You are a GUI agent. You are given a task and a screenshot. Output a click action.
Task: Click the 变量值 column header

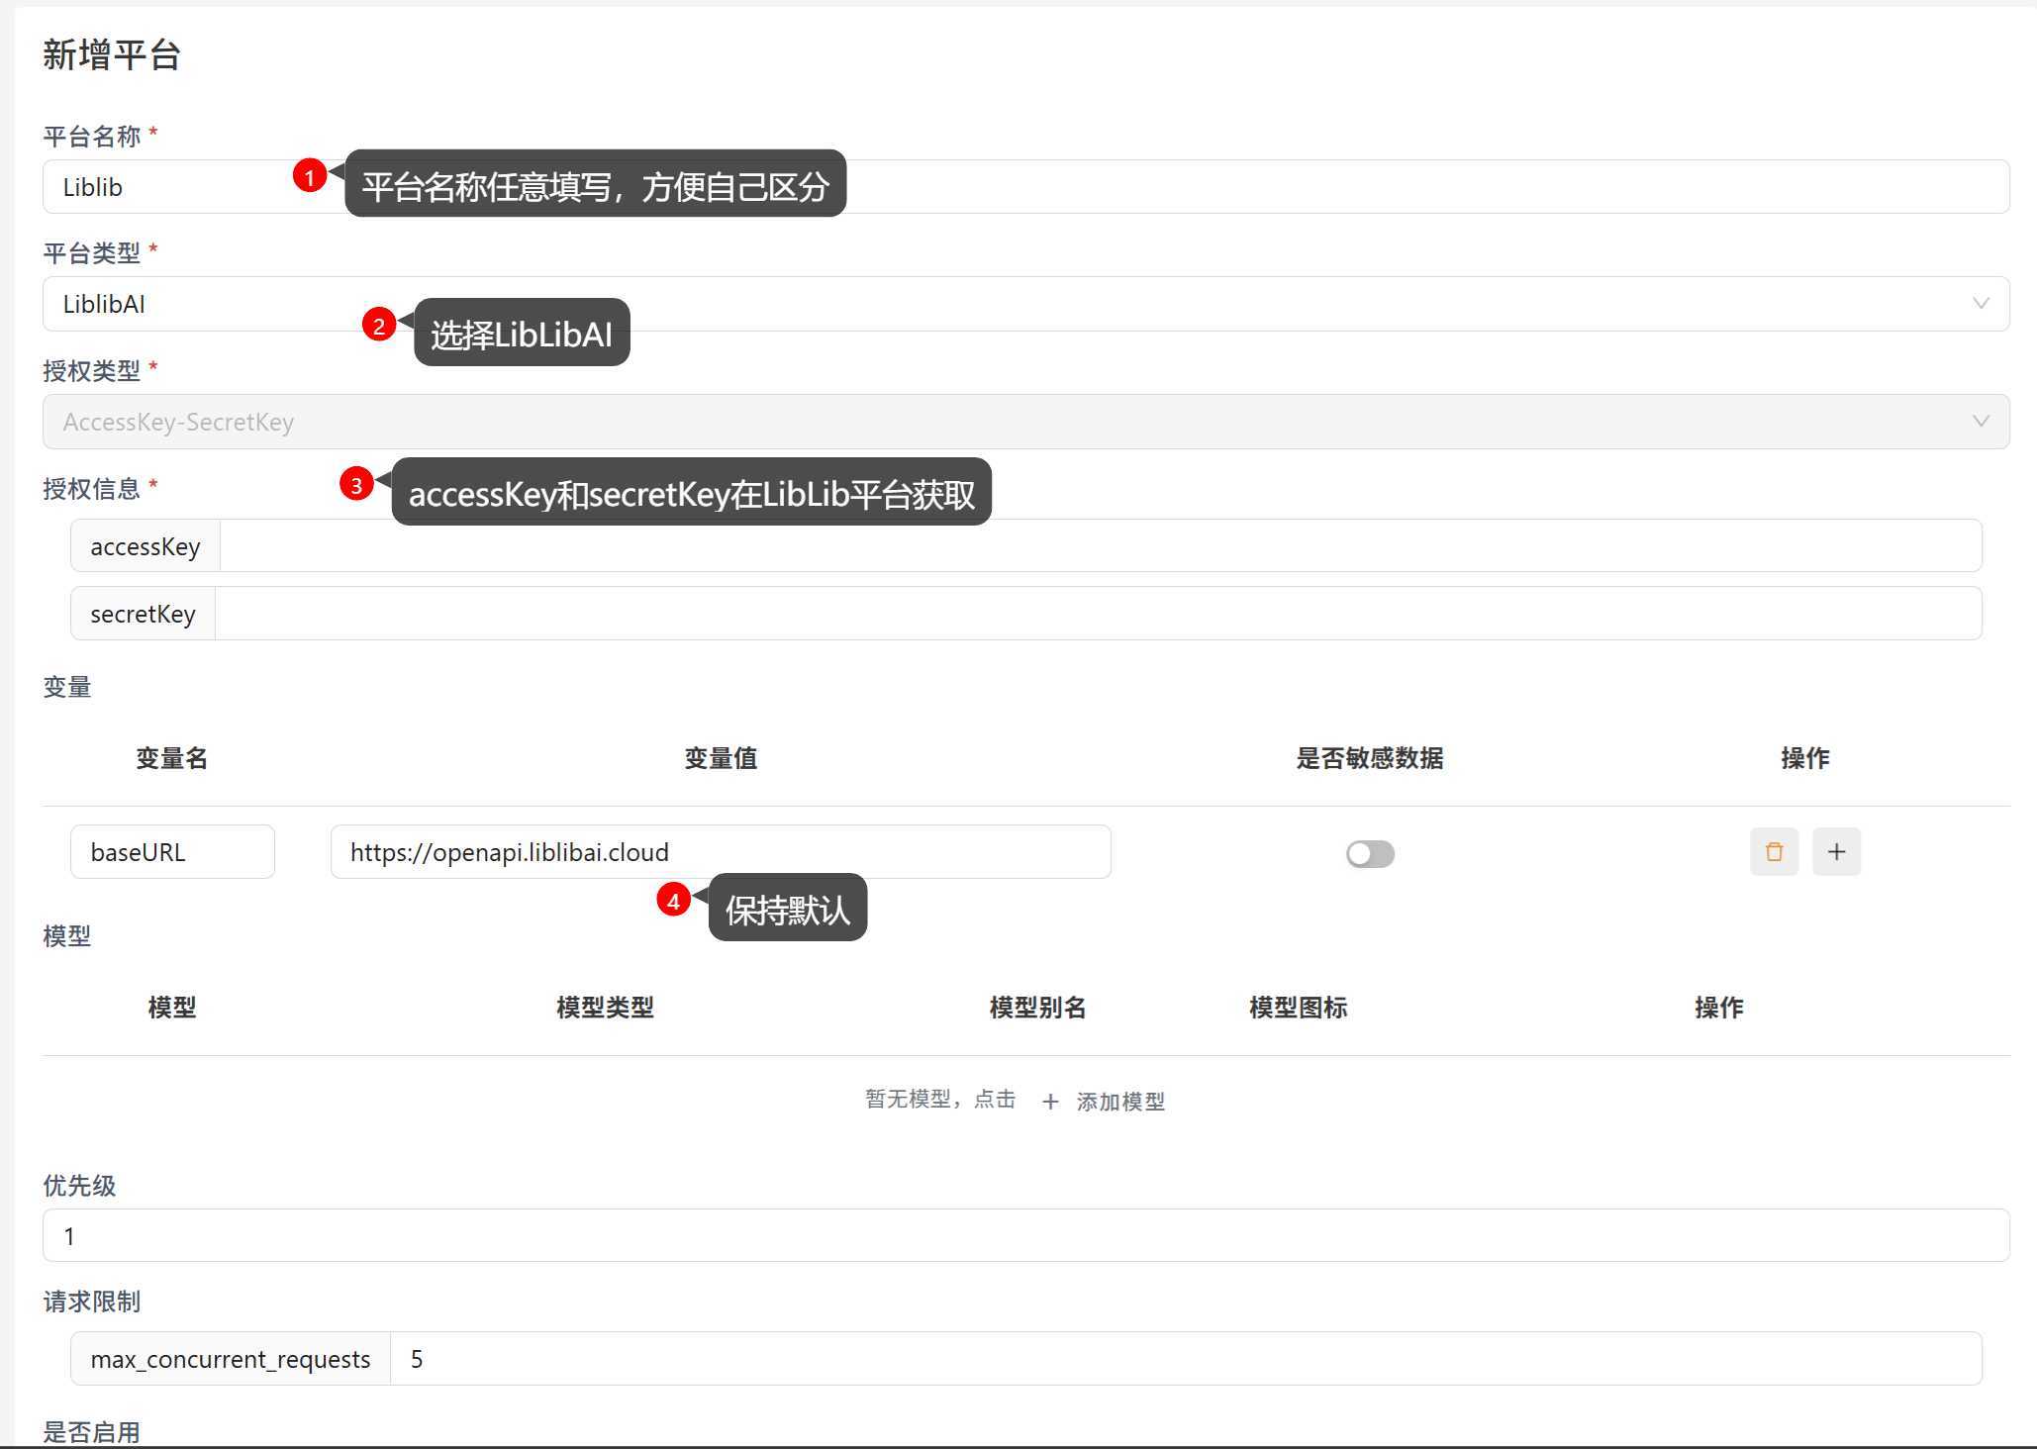pos(721,758)
